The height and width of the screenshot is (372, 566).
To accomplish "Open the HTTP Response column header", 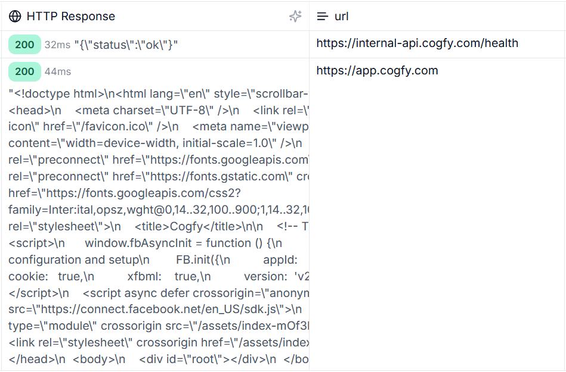I will click(155, 16).
